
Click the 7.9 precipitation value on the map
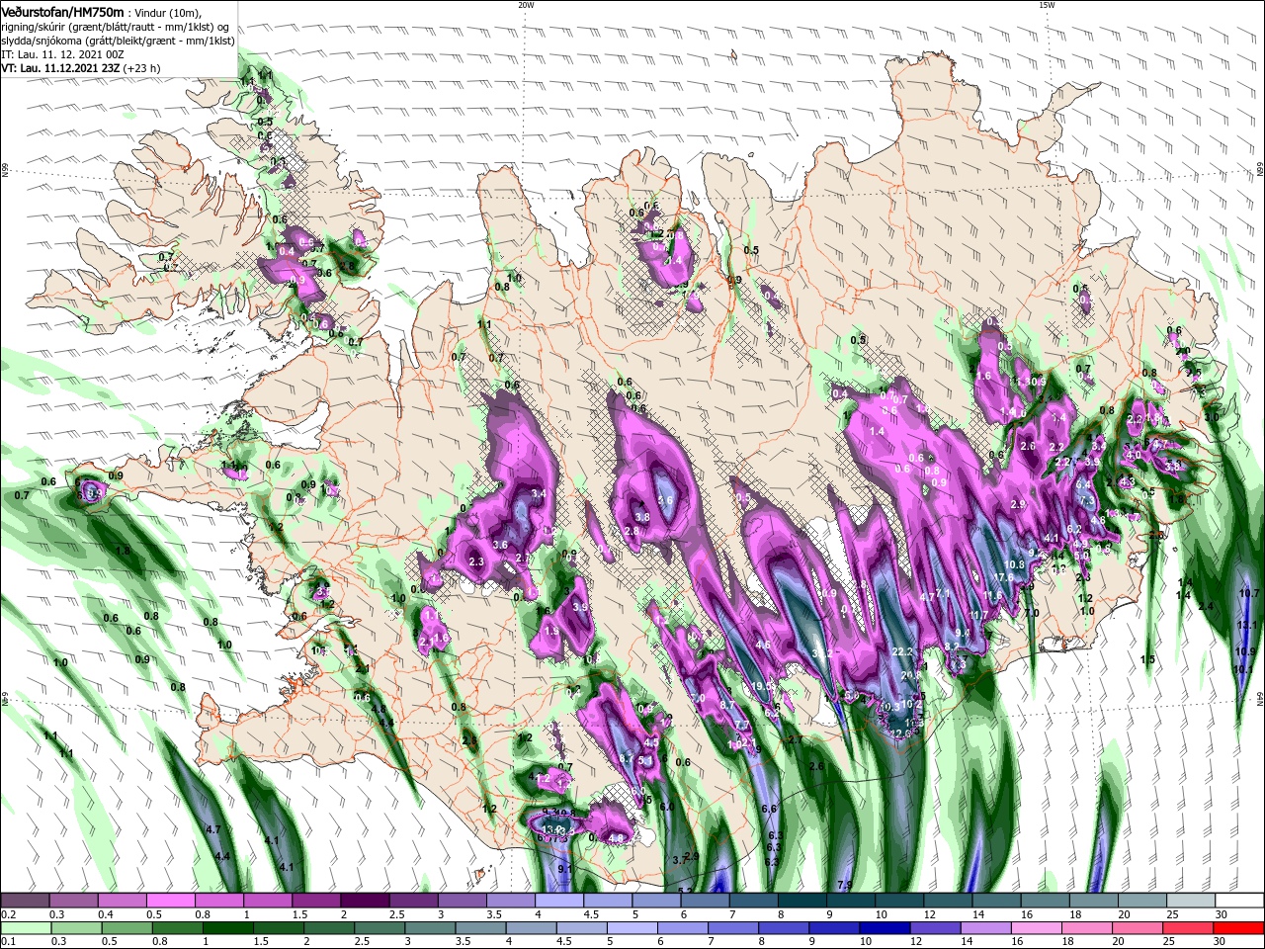tap(845, 884)
